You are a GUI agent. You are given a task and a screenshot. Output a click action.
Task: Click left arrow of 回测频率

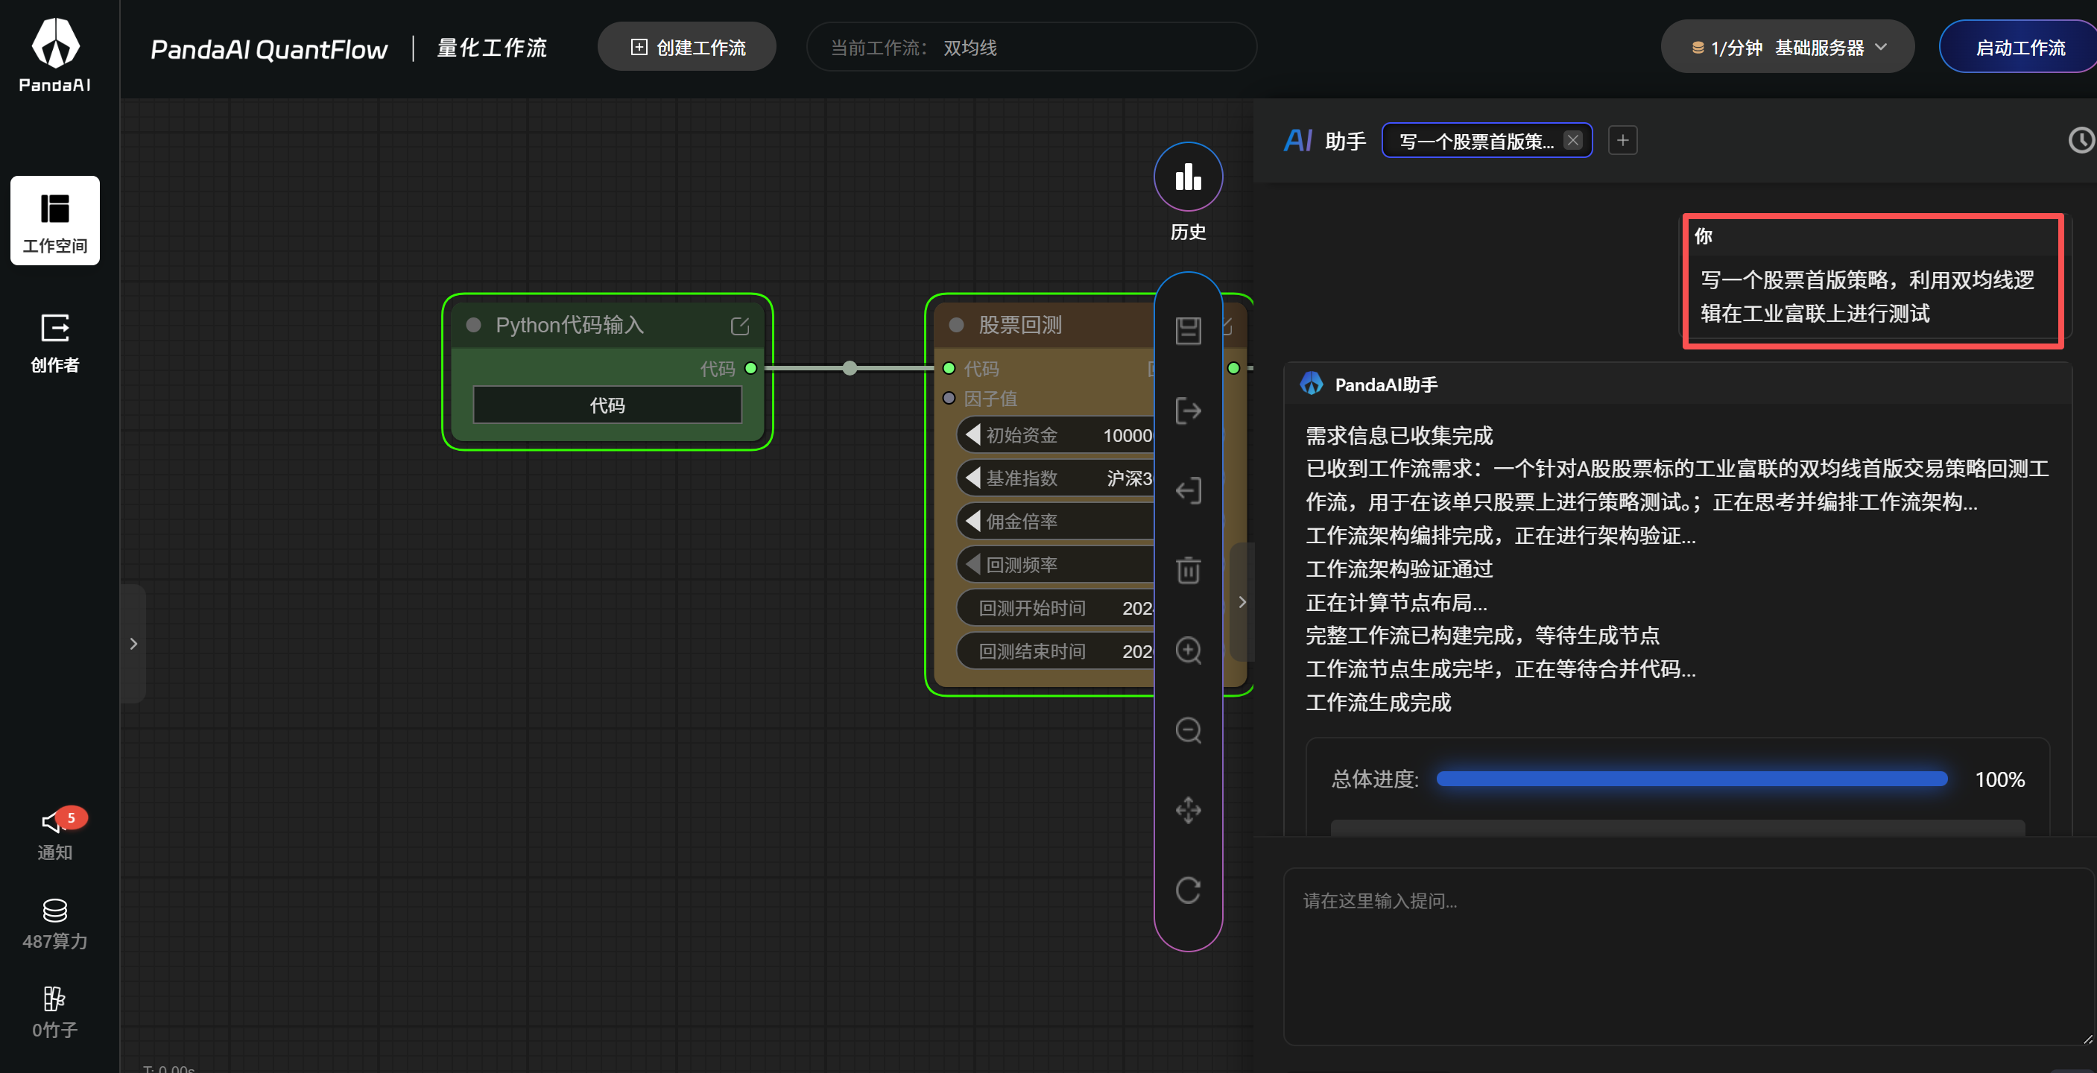tap(972, 563)
